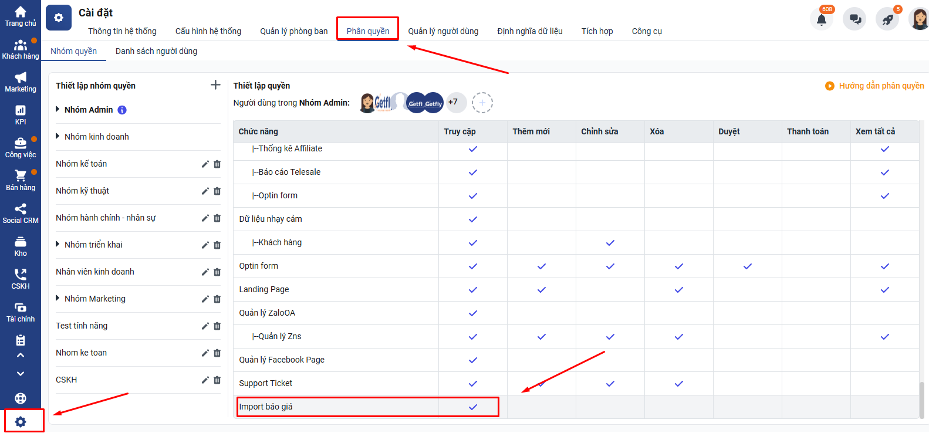This screenshot has height=433, width=929.
Task: Click the permissions table vertical scrollbar
Action: tap(921, 399)
